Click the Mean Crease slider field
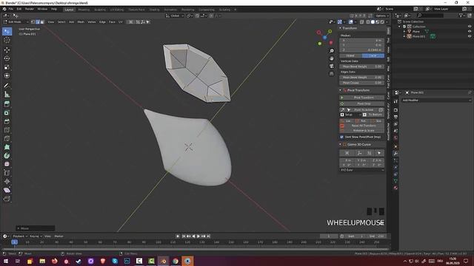Image resolution: width=474 pixels, height=266 pixels. pos(362,83)
